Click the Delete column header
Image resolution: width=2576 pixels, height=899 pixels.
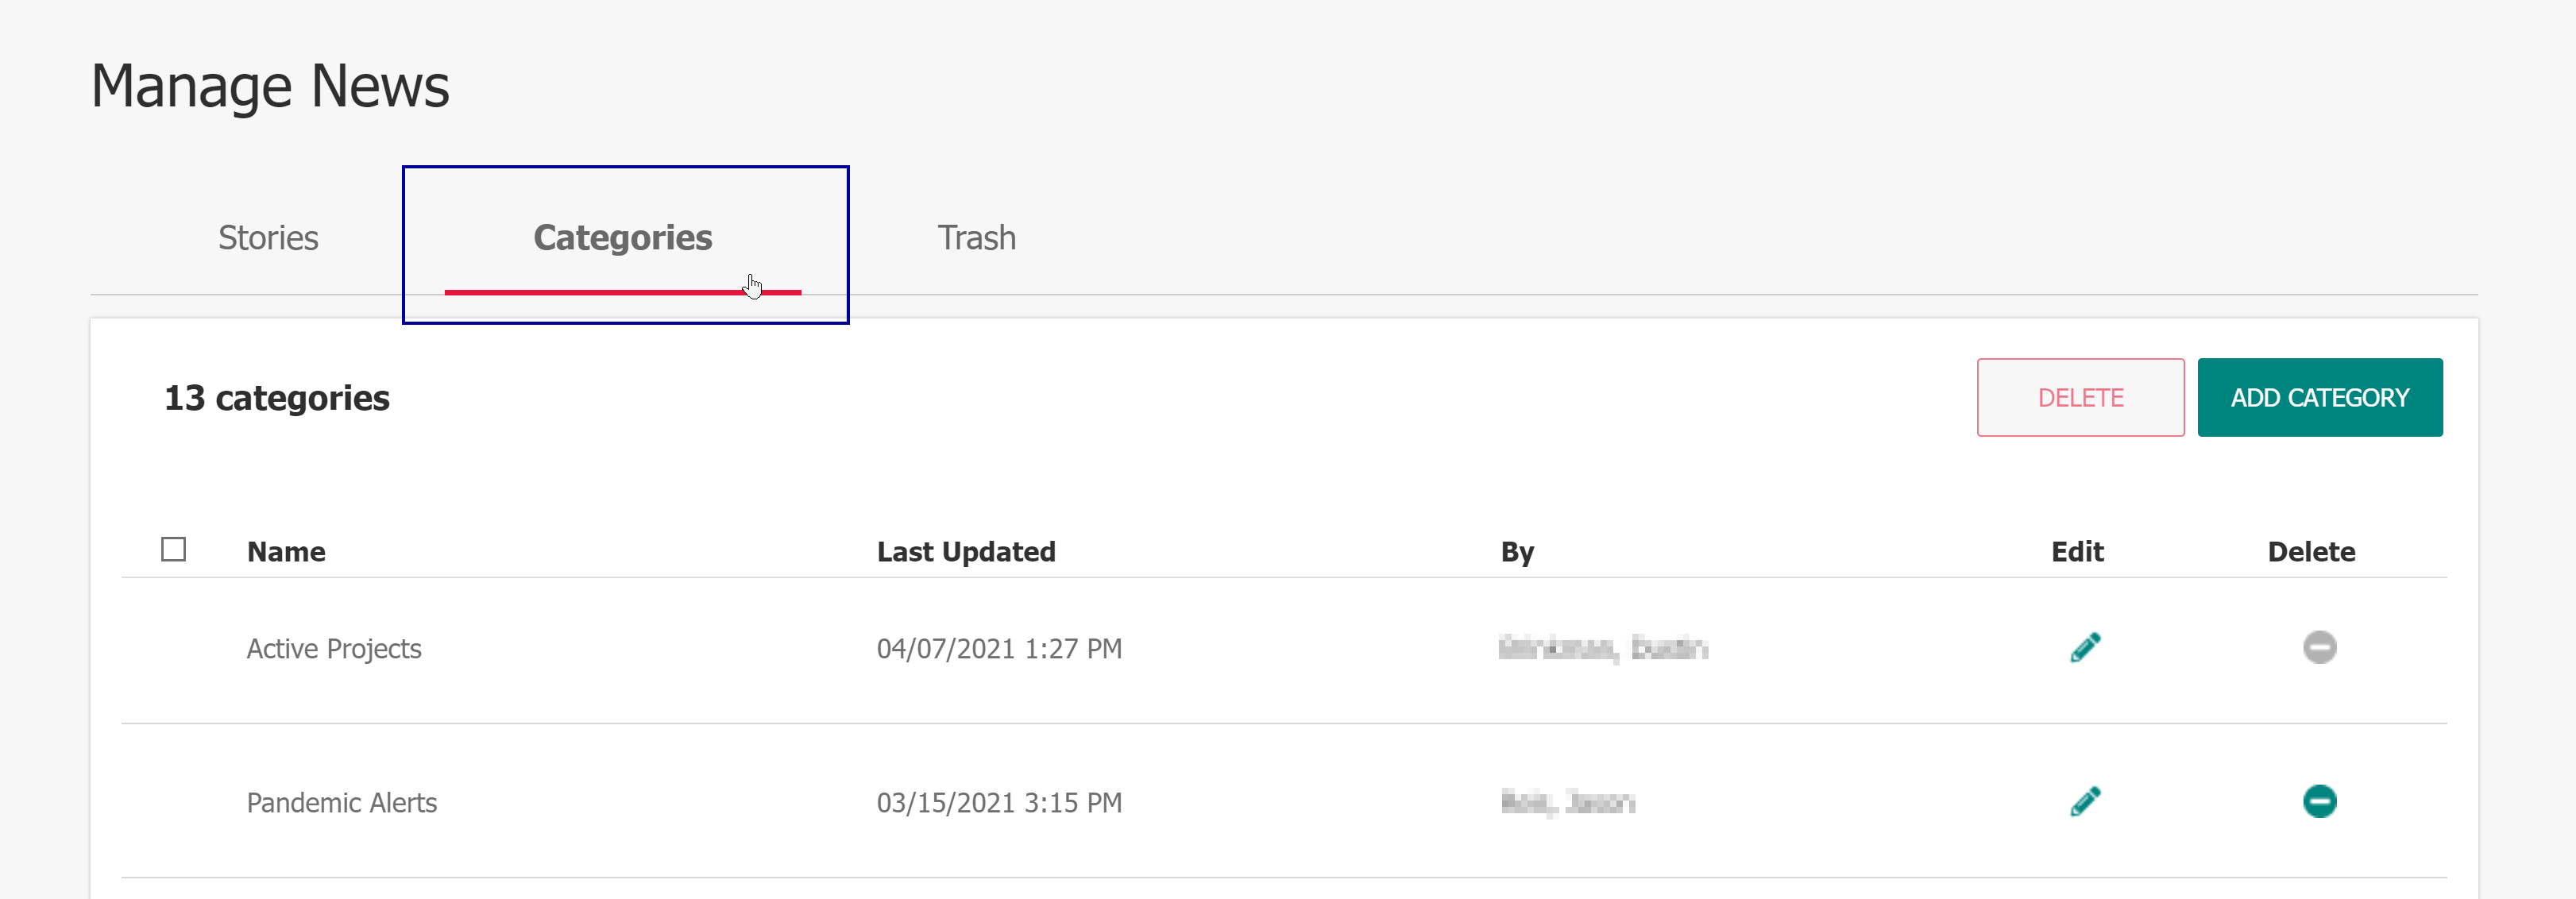(2311, 552)
